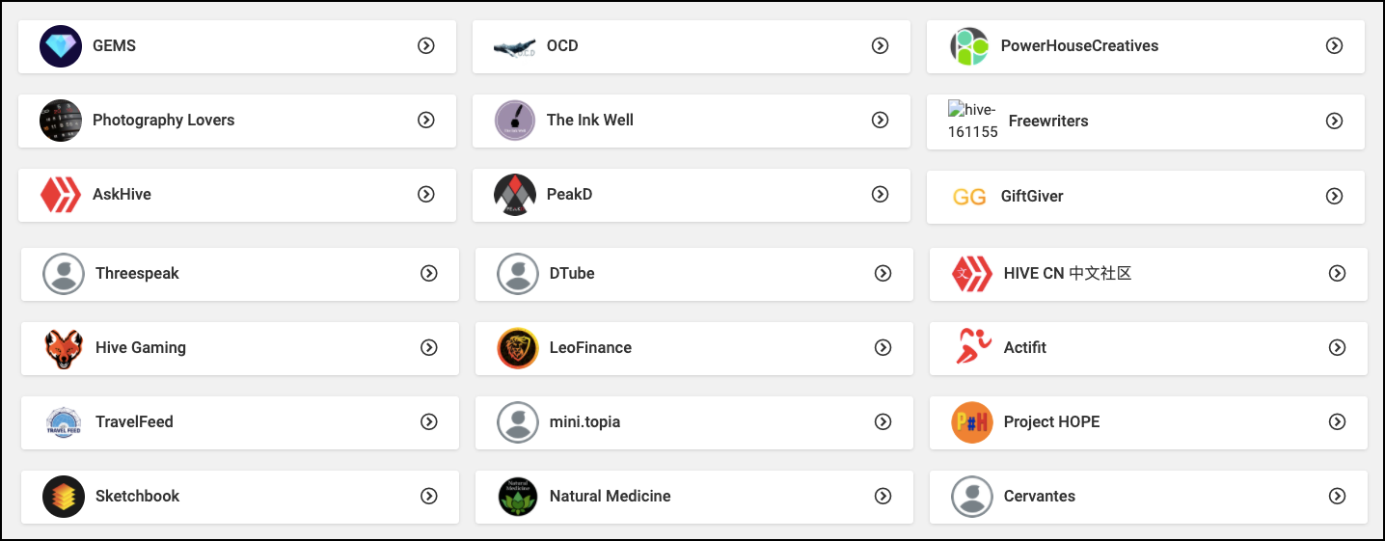This screenshot has height=541, width=1385.
Task: Click the PeakD mountain logo icon
Action: (515, 195)
